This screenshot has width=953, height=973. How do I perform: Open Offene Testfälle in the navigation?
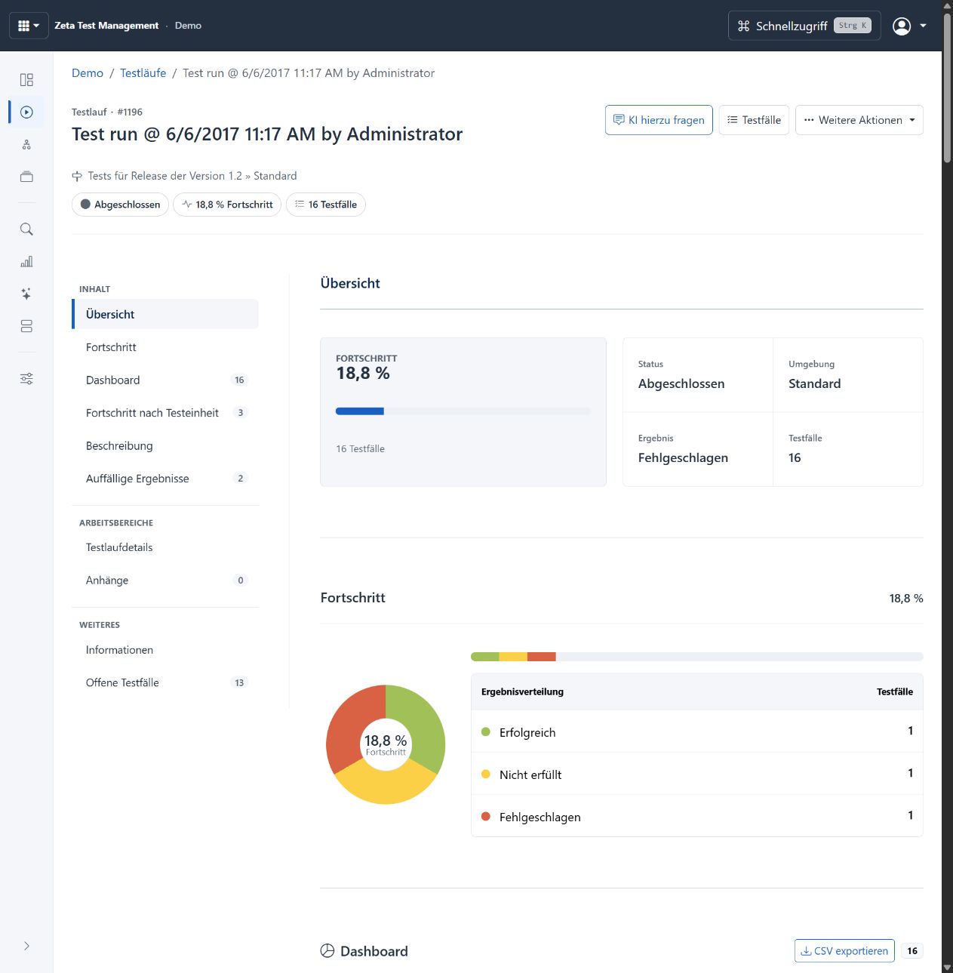tap(165, 682)
